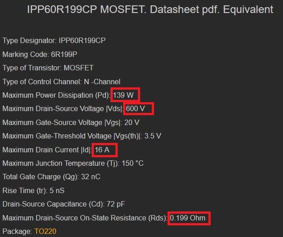The width and height of the screenshot is (283, 237).
Task: Click the Type Designator IPP60R199CP line
Action: (54, 41)
